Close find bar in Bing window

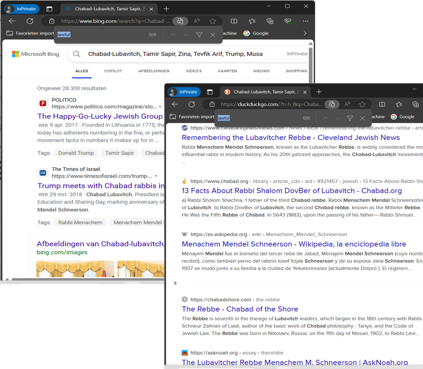(x=213, y=35)
